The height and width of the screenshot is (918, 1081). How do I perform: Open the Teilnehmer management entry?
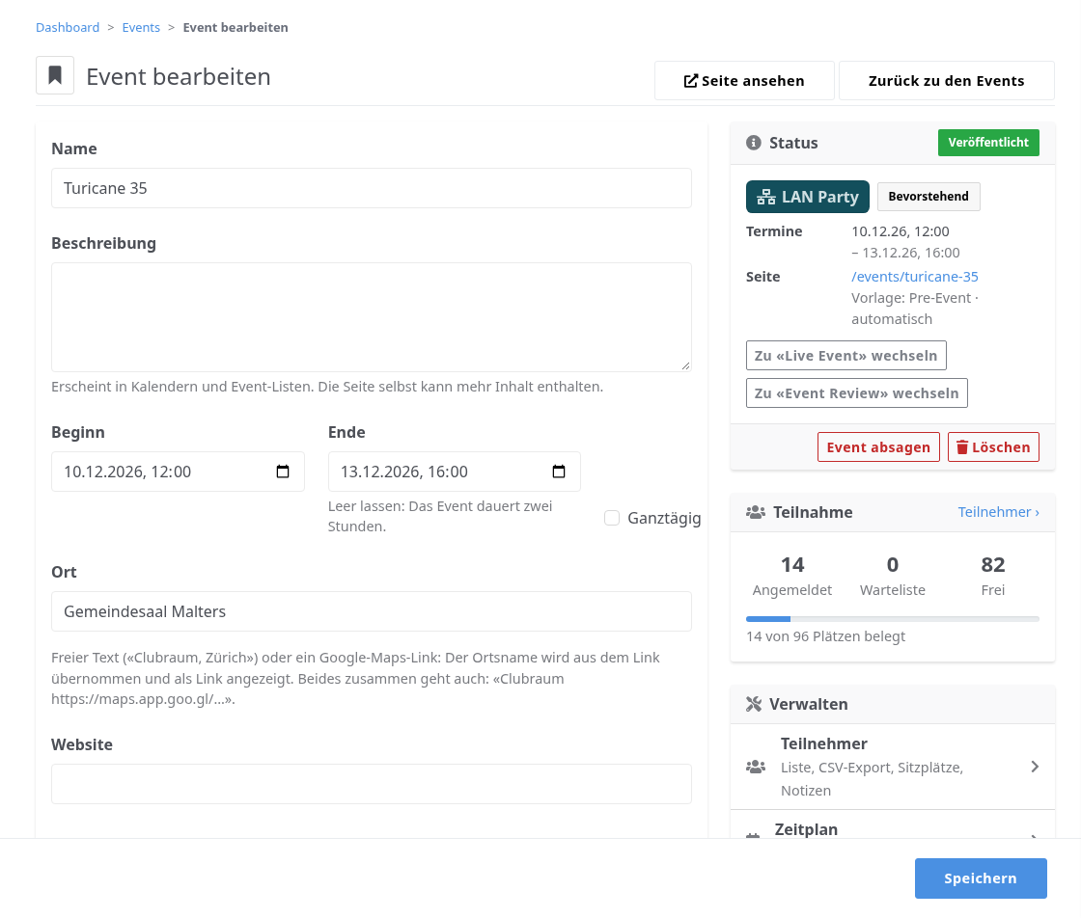(892, 767)
